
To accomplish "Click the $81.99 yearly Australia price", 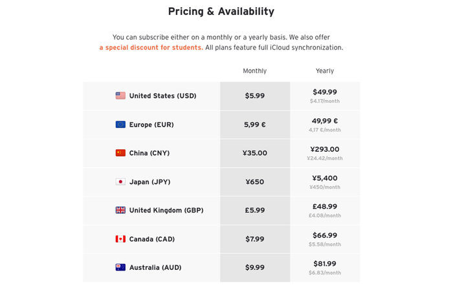I will [x=324, y=263].
